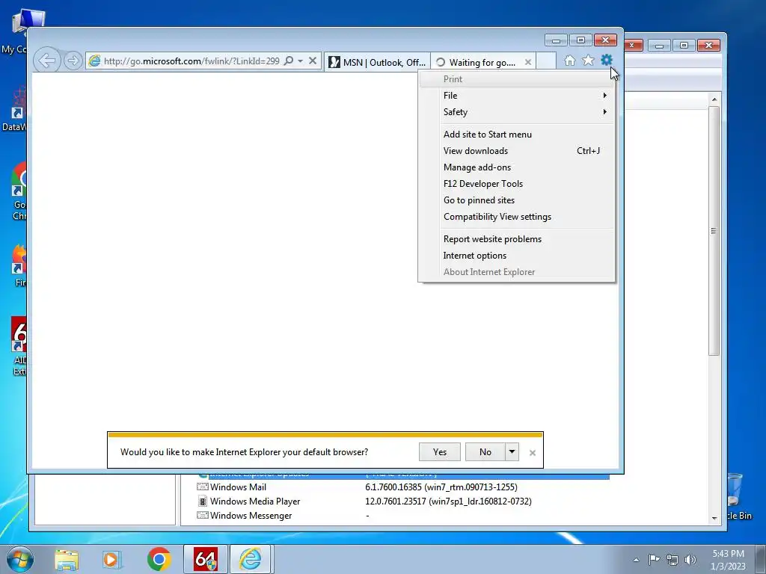Click the Show desktop strip on the taskbar
Screen dimensions: 766x574
point(761,560)
